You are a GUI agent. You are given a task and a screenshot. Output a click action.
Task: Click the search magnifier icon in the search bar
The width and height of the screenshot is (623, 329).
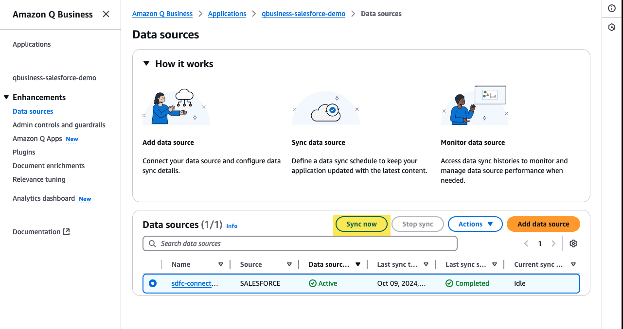[151, 243]
